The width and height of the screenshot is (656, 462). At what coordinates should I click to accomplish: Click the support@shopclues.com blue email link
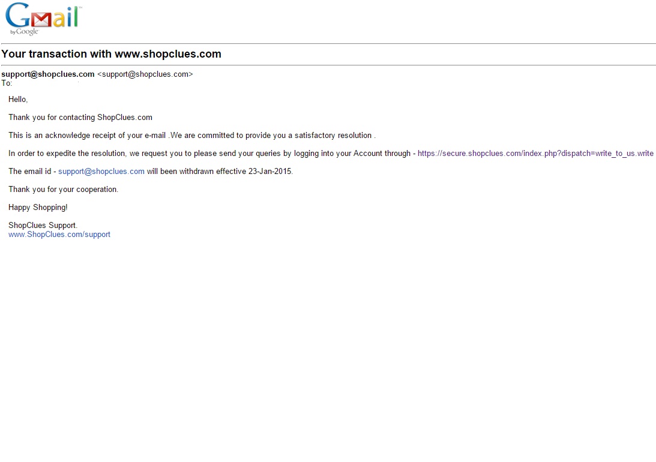click(x=101, y=172)
